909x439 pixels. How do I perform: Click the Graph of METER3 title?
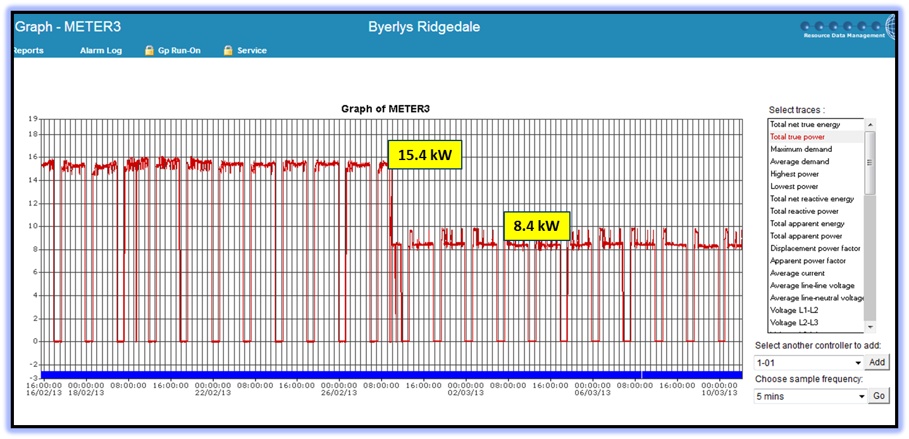tap(385, 109)
